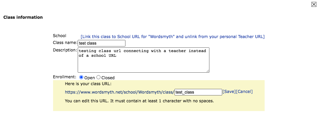Click the Link this class to School URL link
Screen dimensions: 318x131
(x=173, y=36)
